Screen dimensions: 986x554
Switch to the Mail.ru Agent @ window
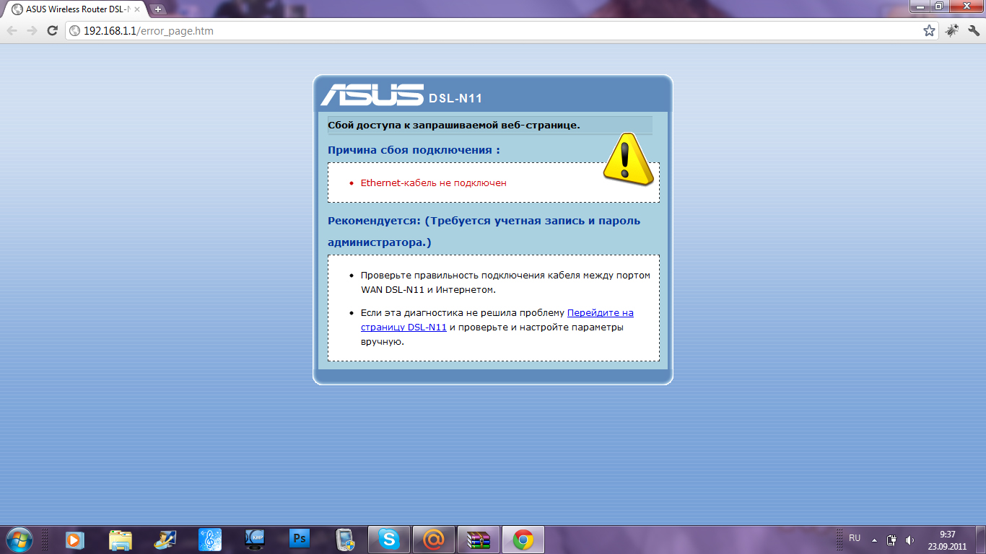pos(434,539)
